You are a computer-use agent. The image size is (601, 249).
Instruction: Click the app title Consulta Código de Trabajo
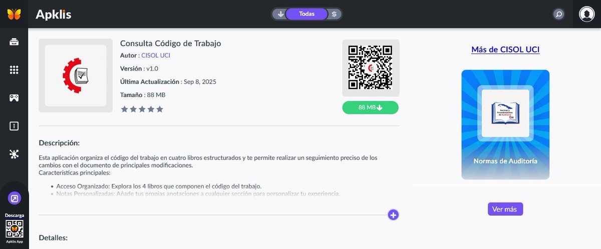(171, 43)
